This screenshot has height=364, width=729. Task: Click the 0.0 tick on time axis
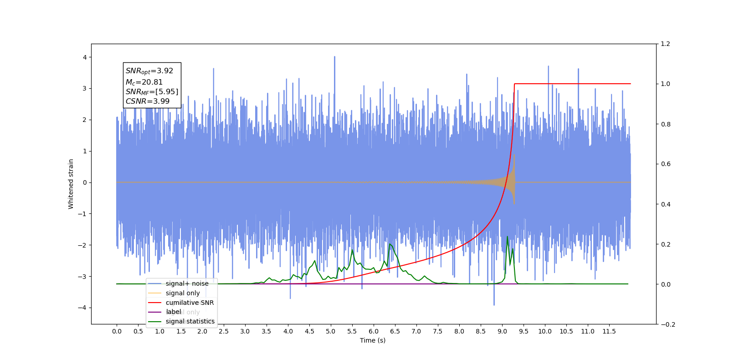[x=117, y=331]
